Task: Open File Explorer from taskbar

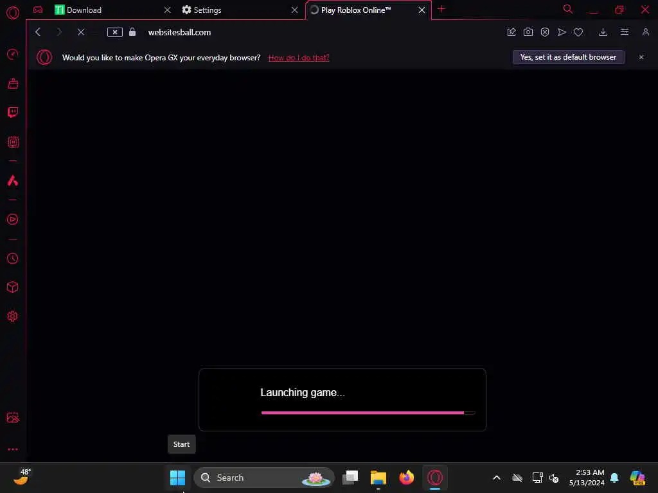Action: 378,478
